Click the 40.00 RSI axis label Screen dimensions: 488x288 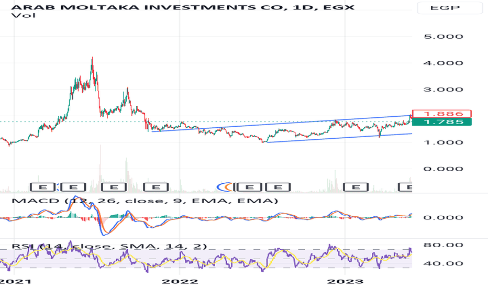[x=443, y=263]
